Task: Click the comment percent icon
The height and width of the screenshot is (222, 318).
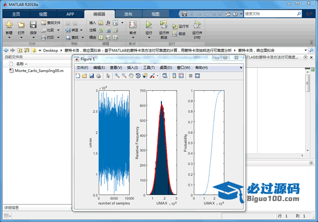Action: pos(101,30)
